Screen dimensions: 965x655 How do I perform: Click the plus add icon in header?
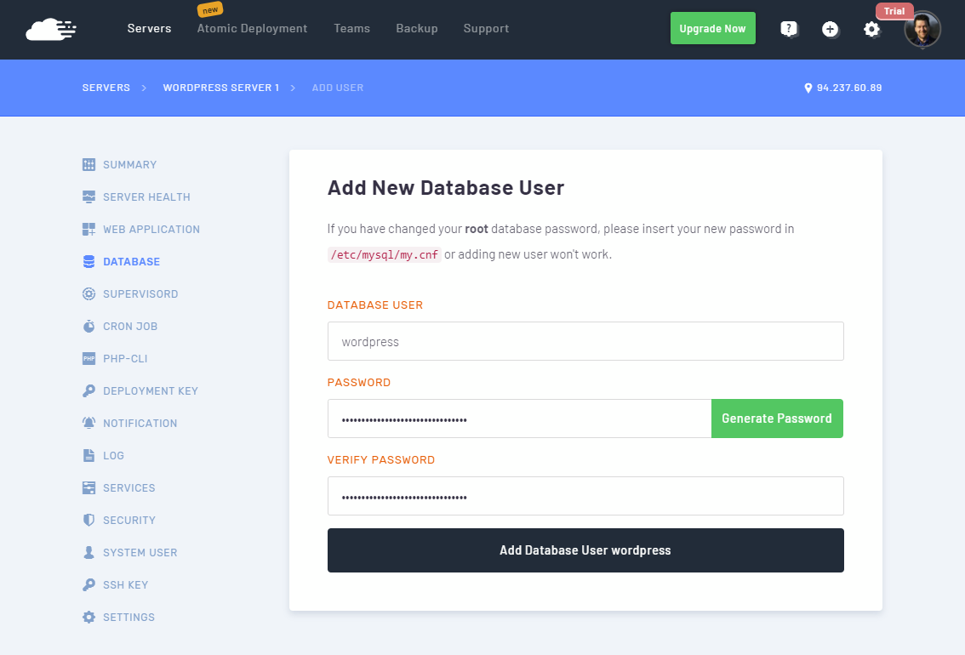tap(830, 29)
